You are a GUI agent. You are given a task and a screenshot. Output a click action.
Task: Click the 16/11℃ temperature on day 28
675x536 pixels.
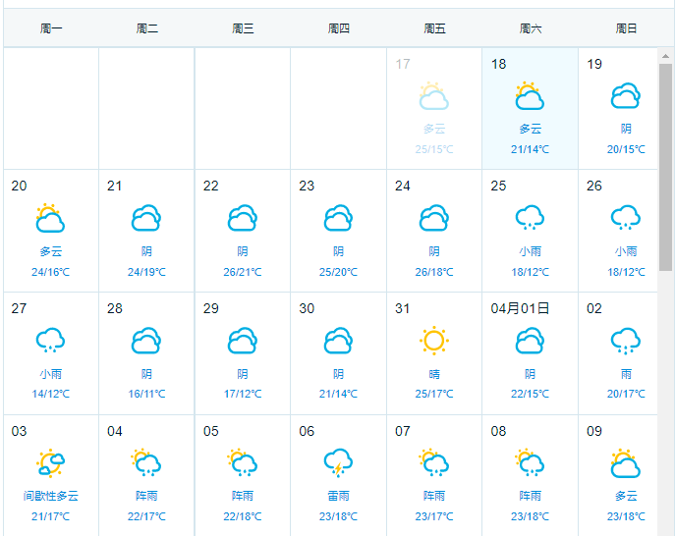pos(146,394)
